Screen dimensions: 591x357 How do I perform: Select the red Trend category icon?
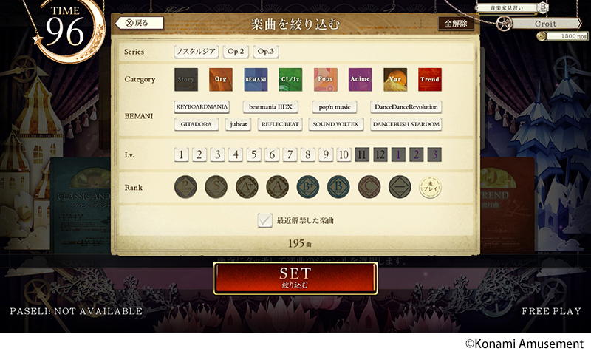pos(430,80)
